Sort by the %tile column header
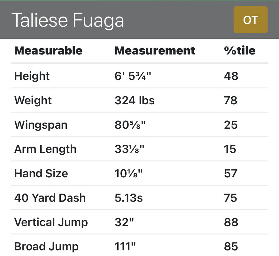Image resolution: width=279 pixels, height=256 pixels. click(x=240, y=51)
